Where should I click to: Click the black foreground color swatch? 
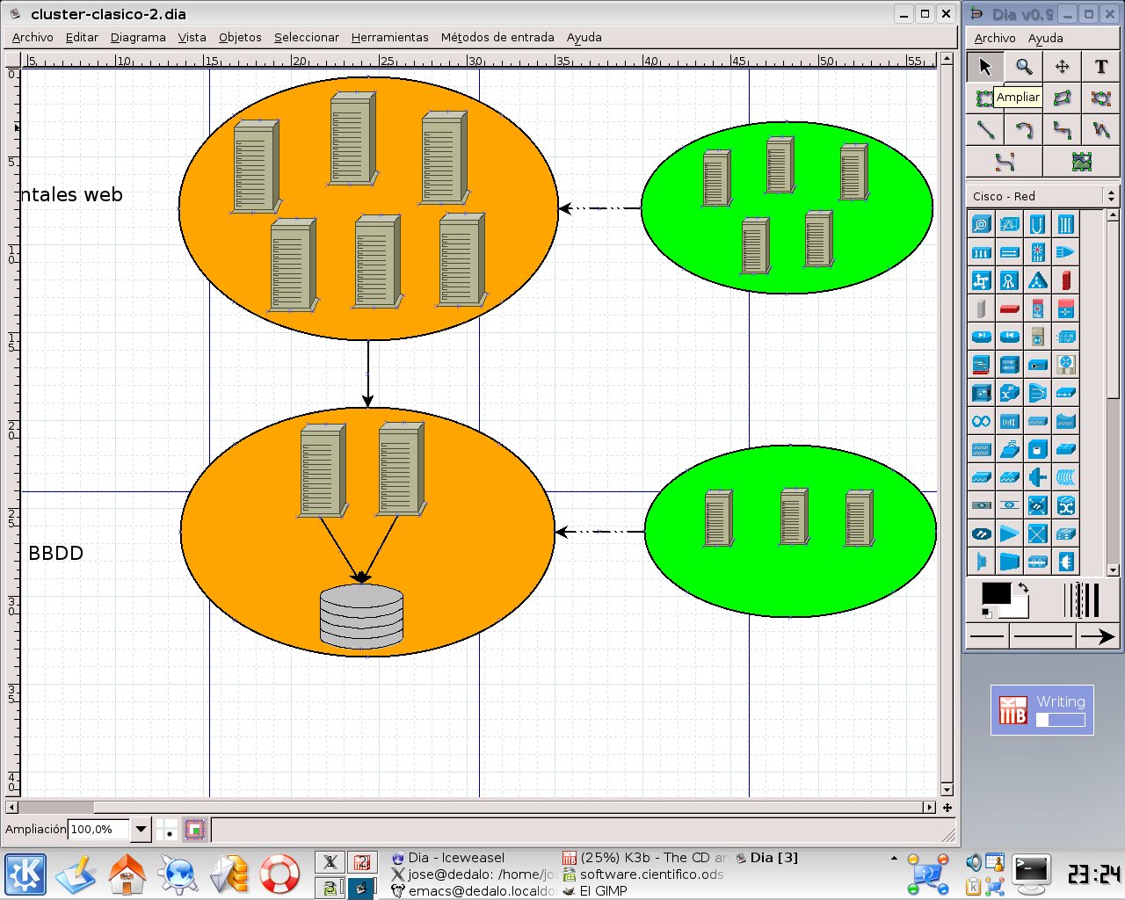pos(995,593)
